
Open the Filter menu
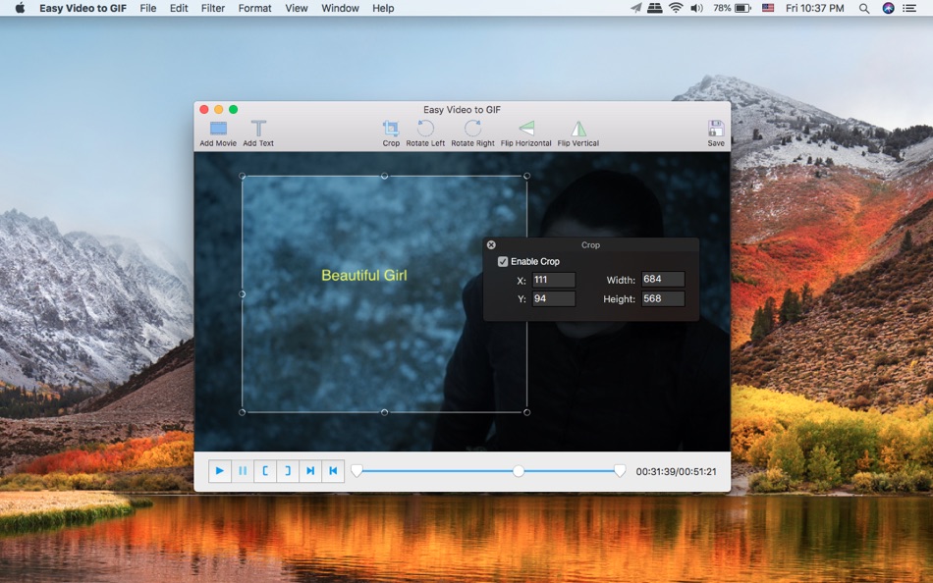[x=213, y=8]
